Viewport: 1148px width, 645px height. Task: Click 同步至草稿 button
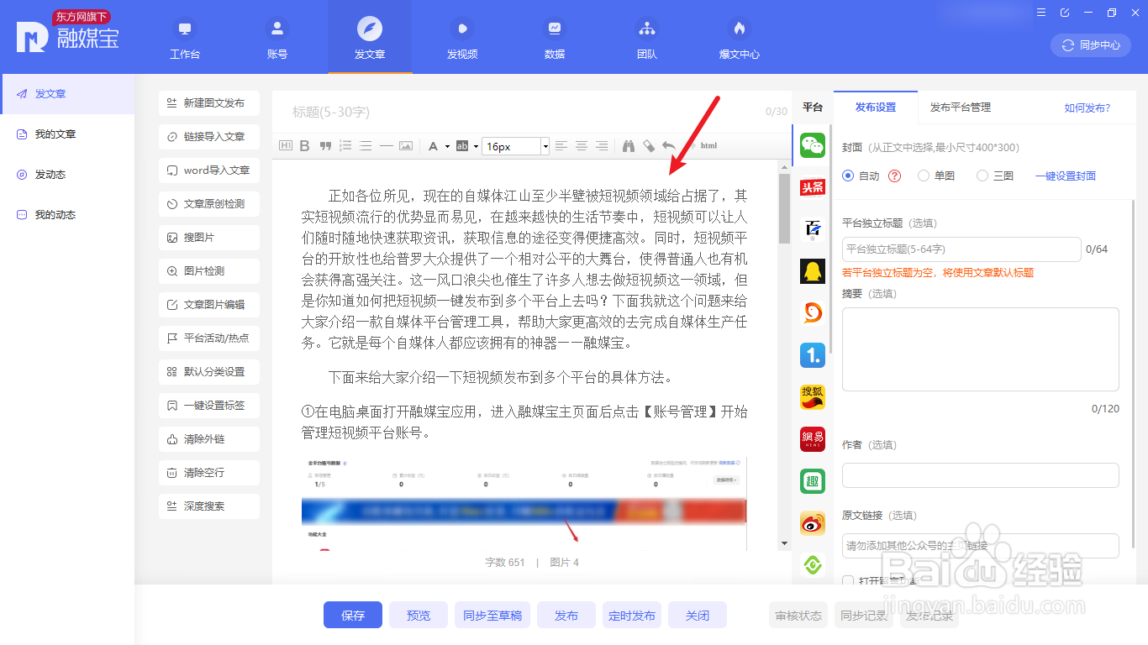coord(492,615)
